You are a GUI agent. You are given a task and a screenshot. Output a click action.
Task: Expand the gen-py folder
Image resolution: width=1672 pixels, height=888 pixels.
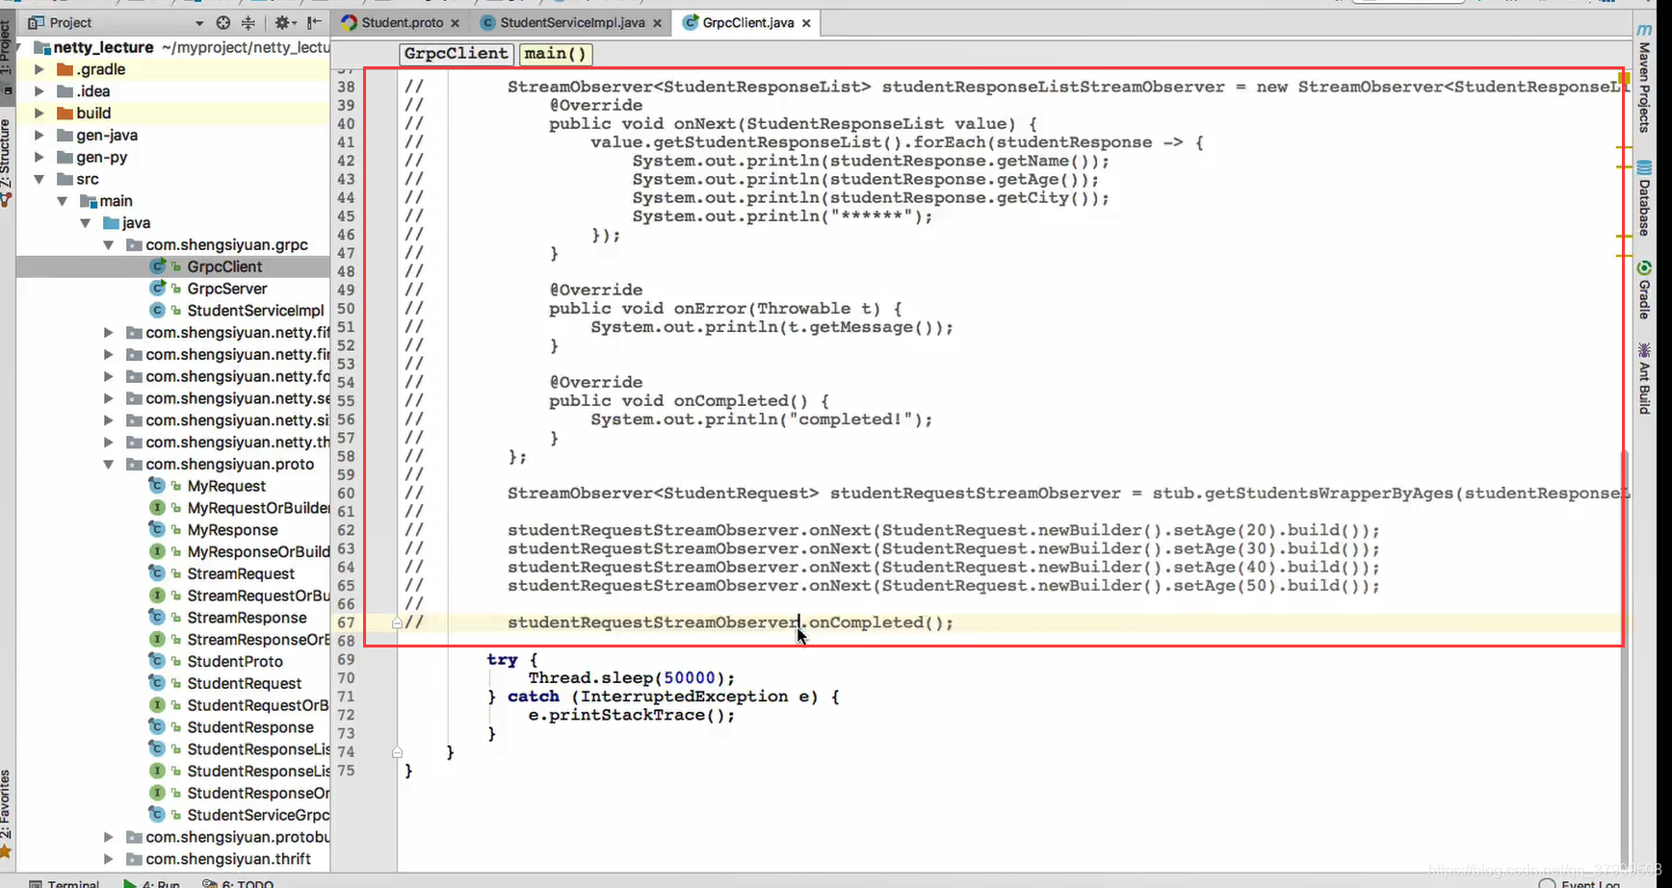tap(39, 157)
